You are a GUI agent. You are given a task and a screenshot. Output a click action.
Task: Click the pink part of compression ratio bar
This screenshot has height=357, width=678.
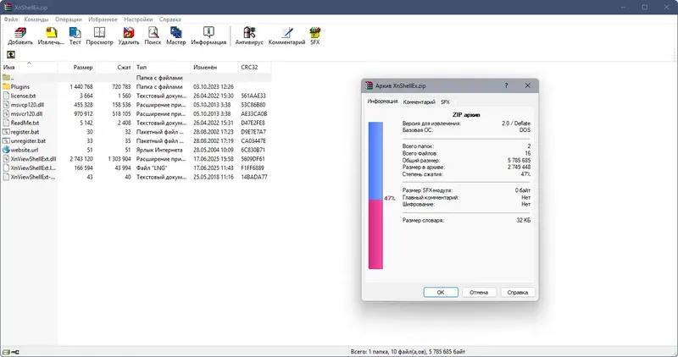tap(375, 234)
